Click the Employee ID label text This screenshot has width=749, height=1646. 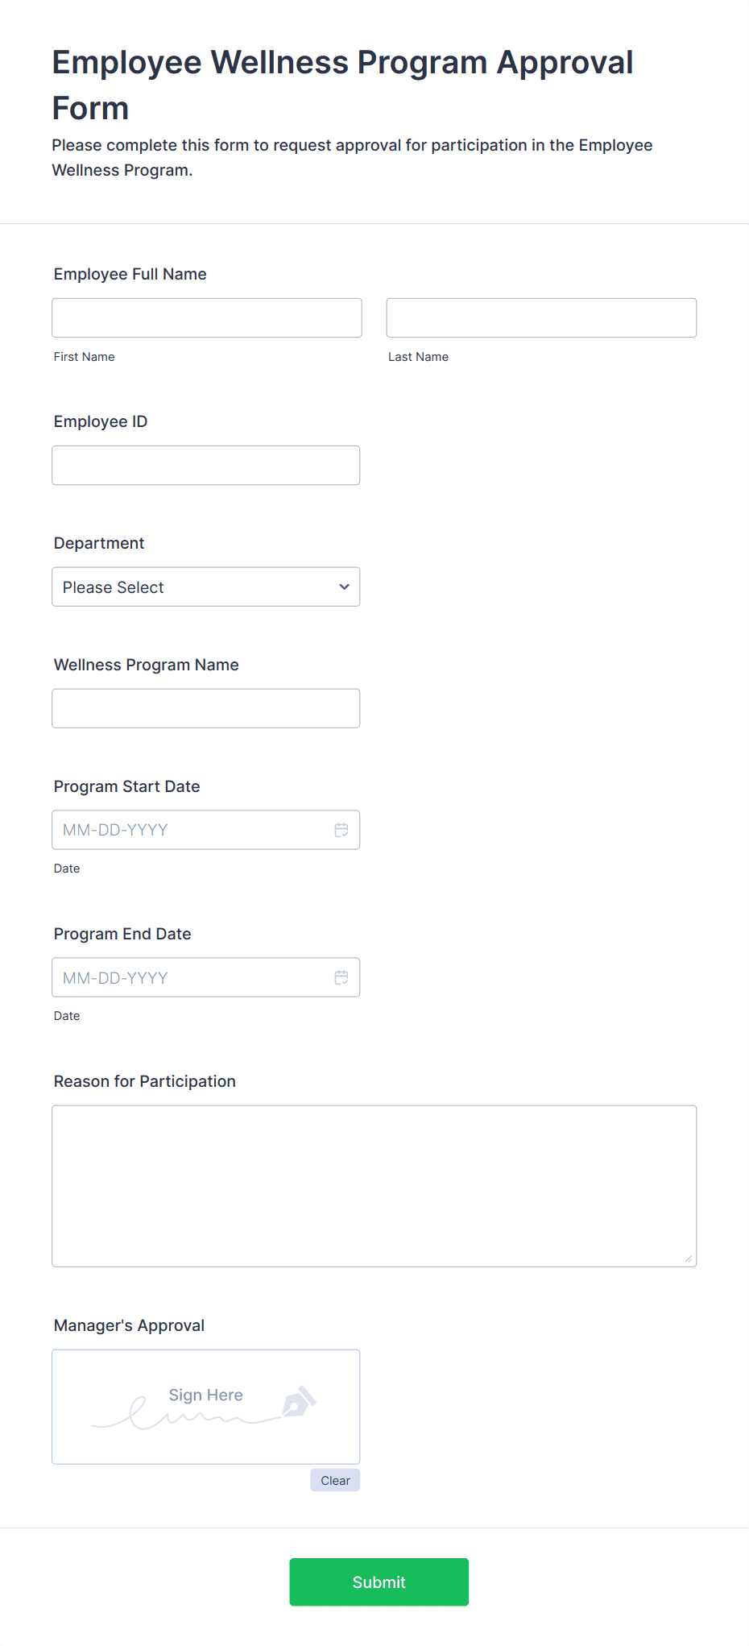coord(101,421)
